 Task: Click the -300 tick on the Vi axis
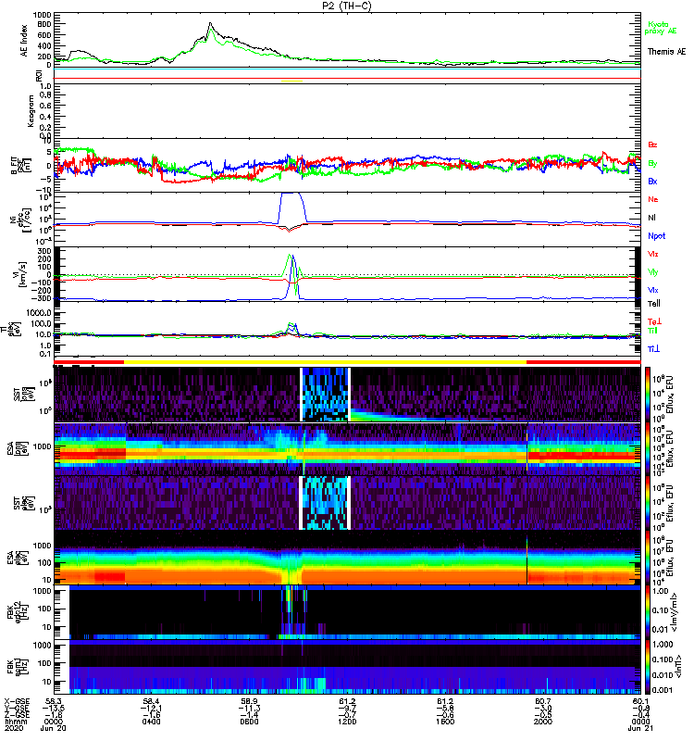pos(42,298)
